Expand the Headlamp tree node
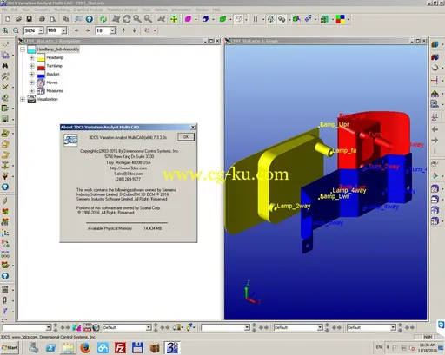Image resolution: width=445 pixels, height=355 pixels. pyautogui.click(x=32, y=57)
